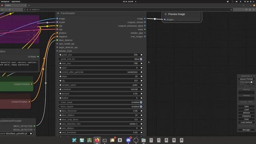Viewport: 256px width, 144px height.
Task: Click the mask output socket
Action: [145, 29]
